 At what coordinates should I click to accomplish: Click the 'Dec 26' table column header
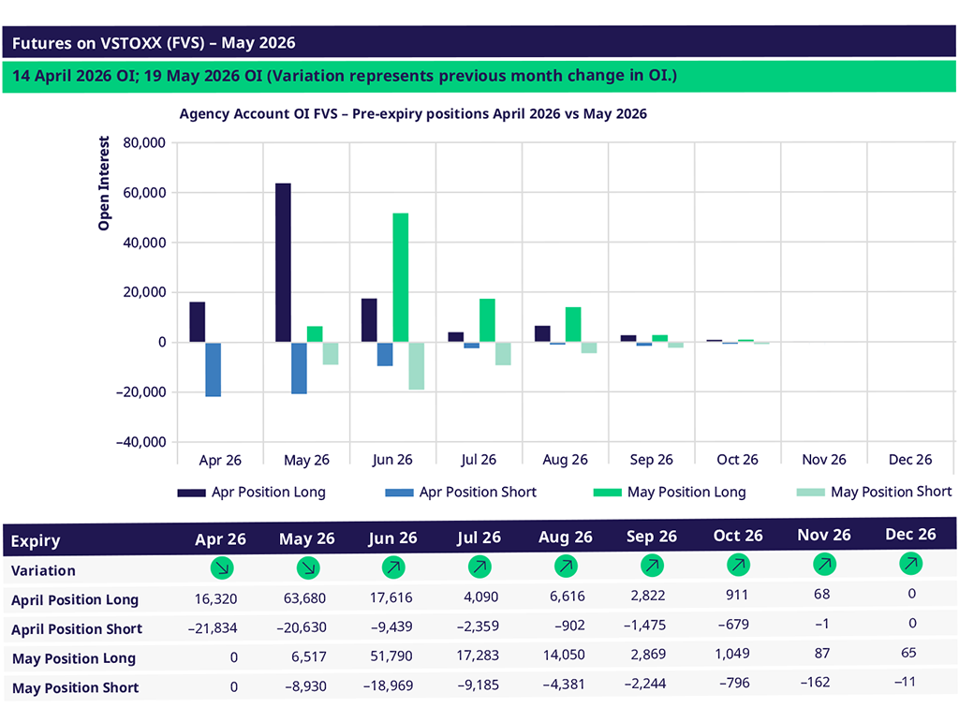910,535
